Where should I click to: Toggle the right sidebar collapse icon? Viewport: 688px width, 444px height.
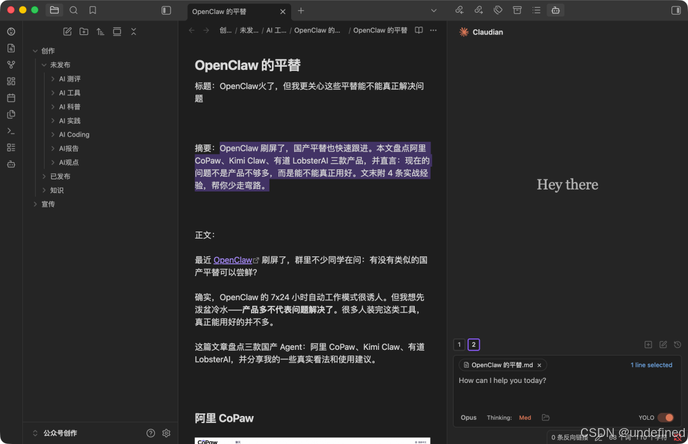pyautogui.click(x=676, y=10)
